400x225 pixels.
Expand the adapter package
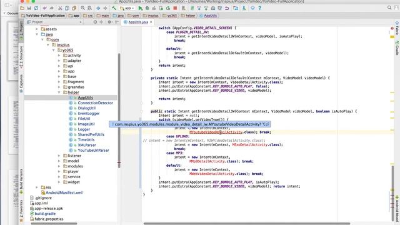[59, 61]
